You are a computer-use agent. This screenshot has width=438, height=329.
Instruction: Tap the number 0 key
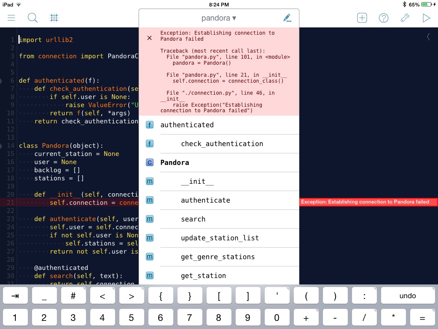[277, 317]
